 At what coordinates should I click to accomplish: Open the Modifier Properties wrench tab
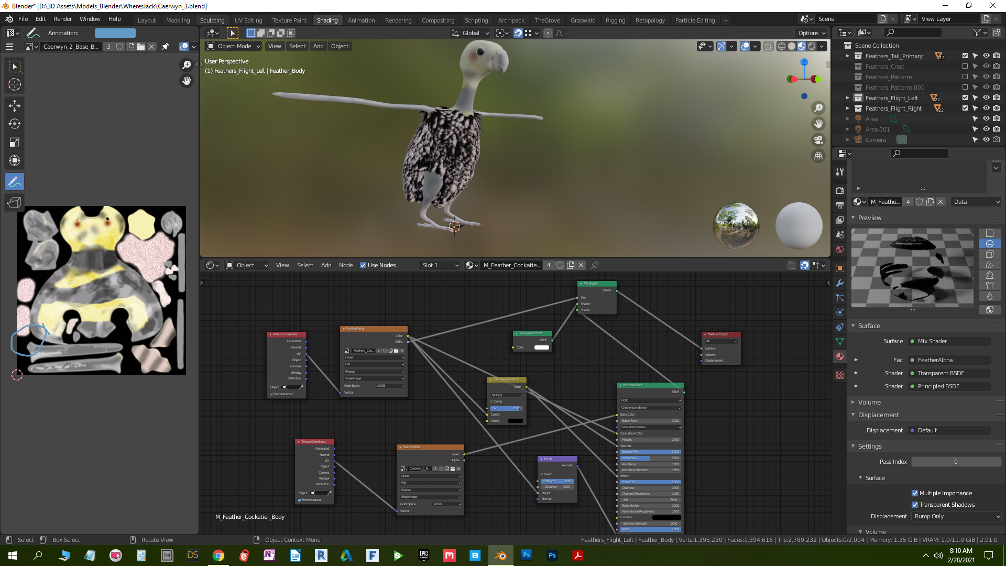tap(840, 283)
